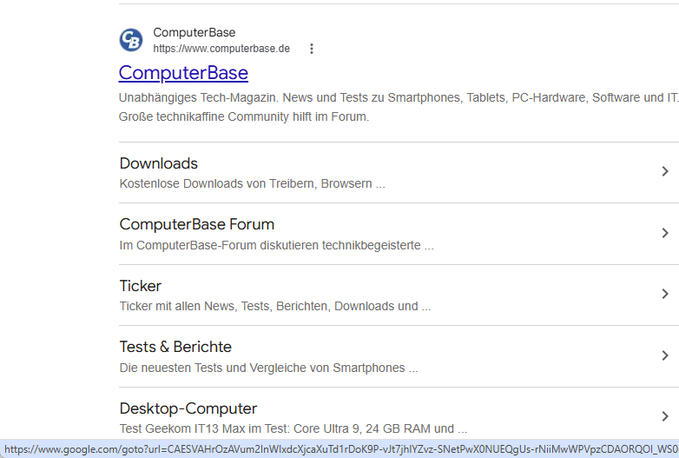
Task: Click the text 'Die neuesten Tests und Vergleiche von Smartphones'
Action: pos(262,368)
